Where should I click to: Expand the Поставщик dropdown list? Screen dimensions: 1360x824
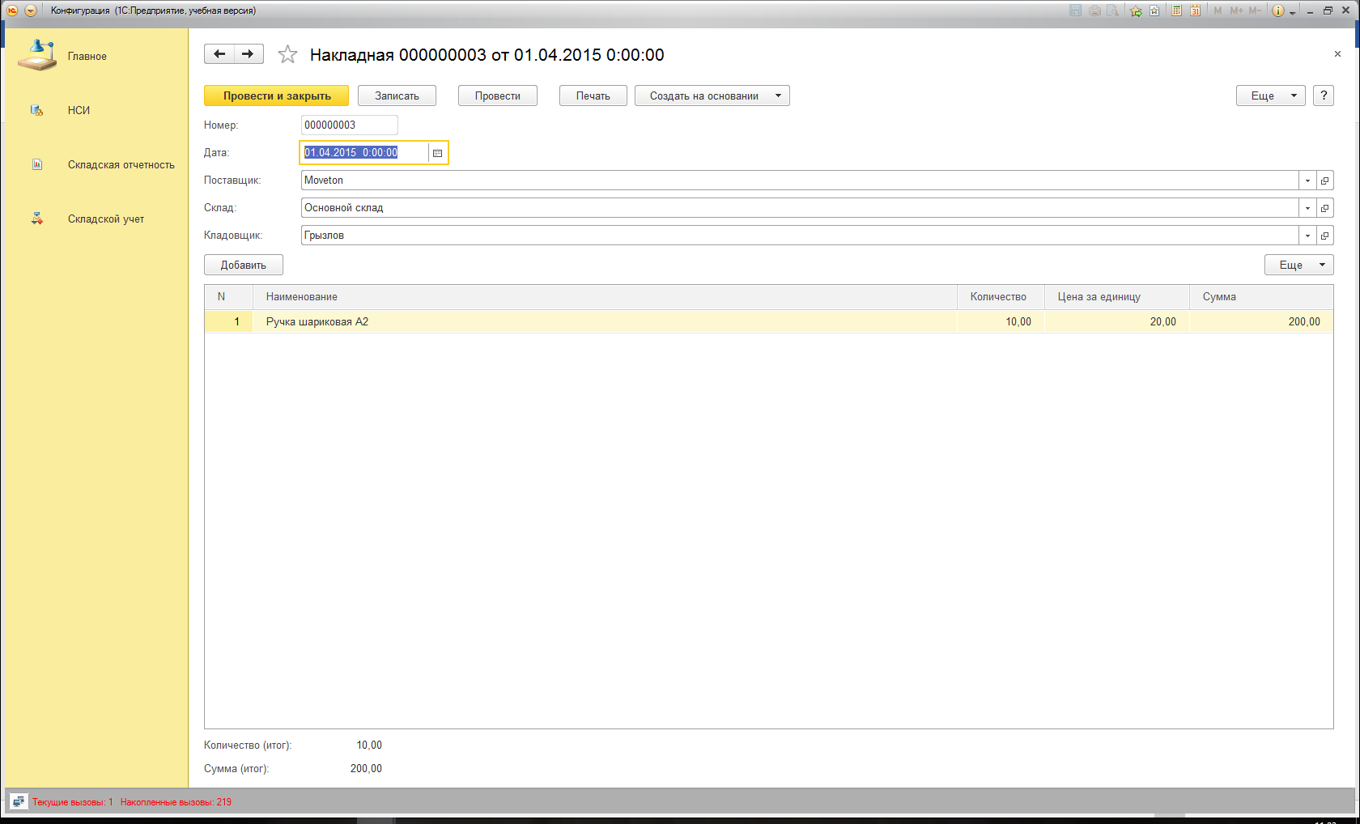pyautogui.click(x=1307, y=181)
